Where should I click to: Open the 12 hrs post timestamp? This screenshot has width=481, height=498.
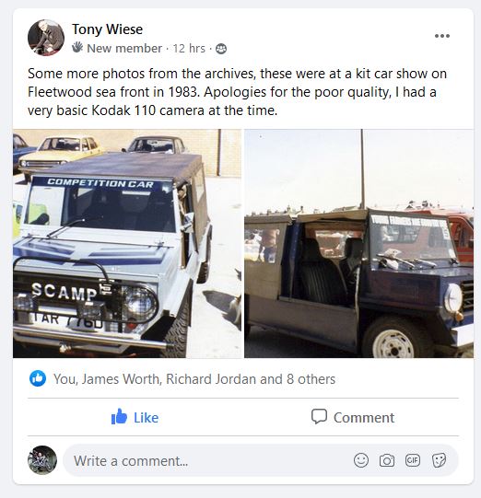pyautogui.click(x=189, y=49)
